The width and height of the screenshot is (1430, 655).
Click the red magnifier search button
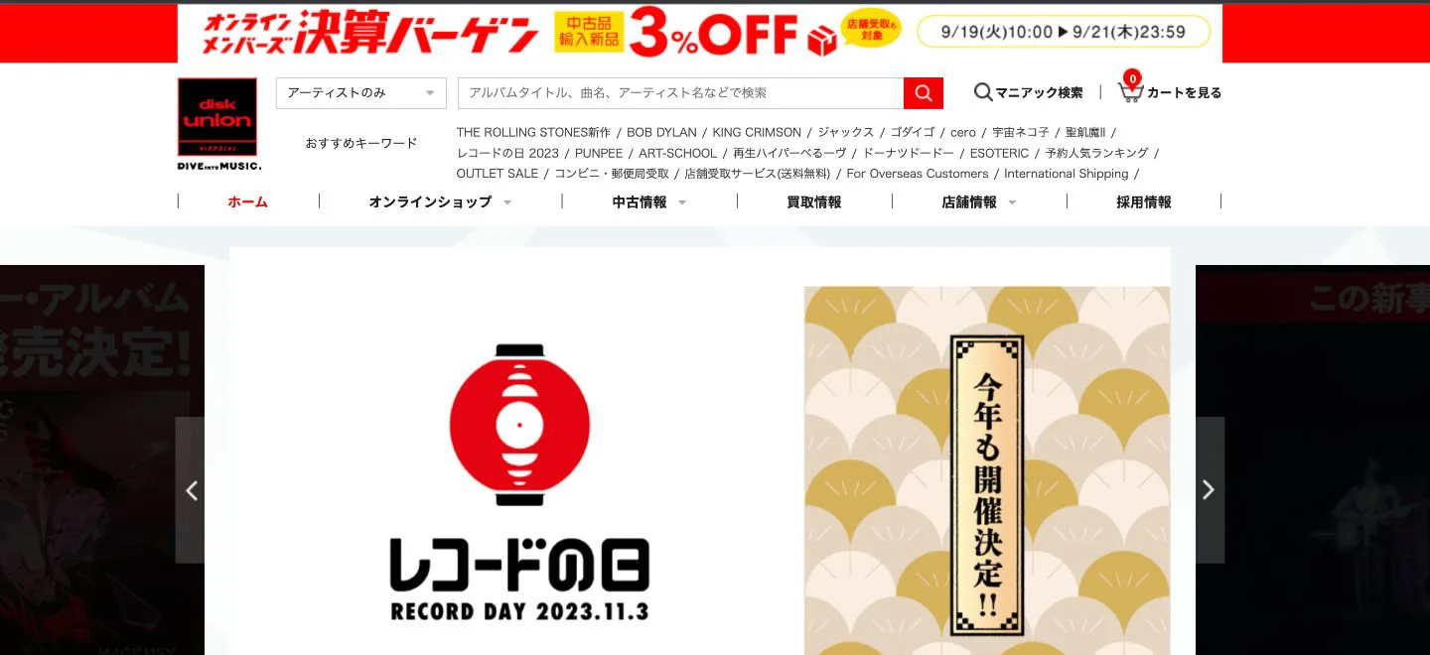point(923,93)
